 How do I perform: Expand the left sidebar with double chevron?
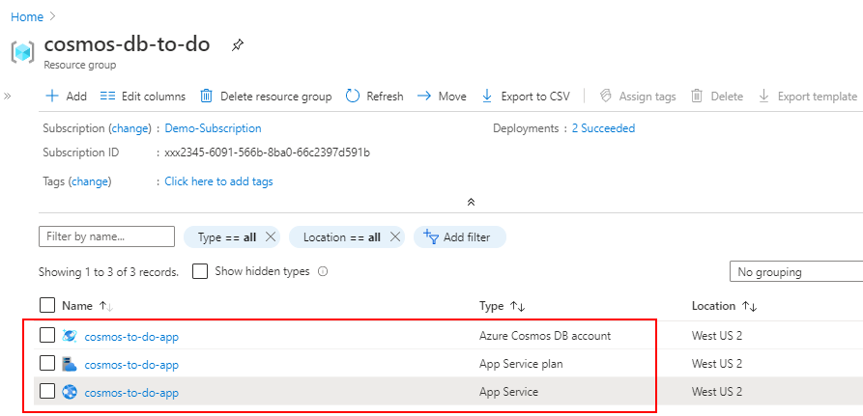(x=8, y=97)
